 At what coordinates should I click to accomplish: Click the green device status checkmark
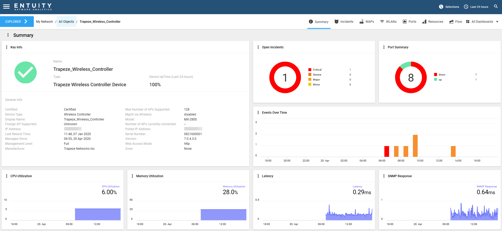point(25,72)
